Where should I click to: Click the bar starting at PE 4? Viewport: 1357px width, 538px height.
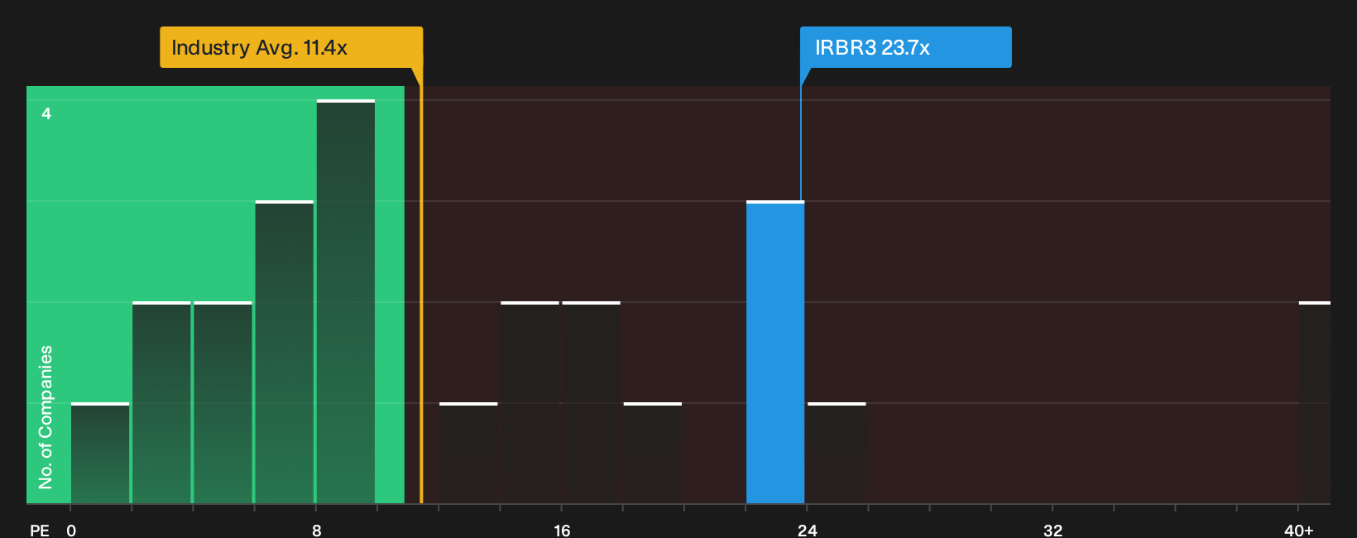[223, 402]
